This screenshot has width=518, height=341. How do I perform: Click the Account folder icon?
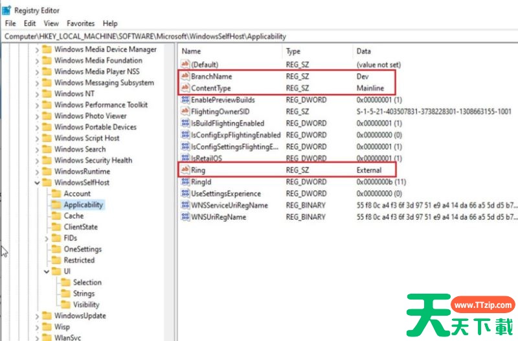(56, 193)
